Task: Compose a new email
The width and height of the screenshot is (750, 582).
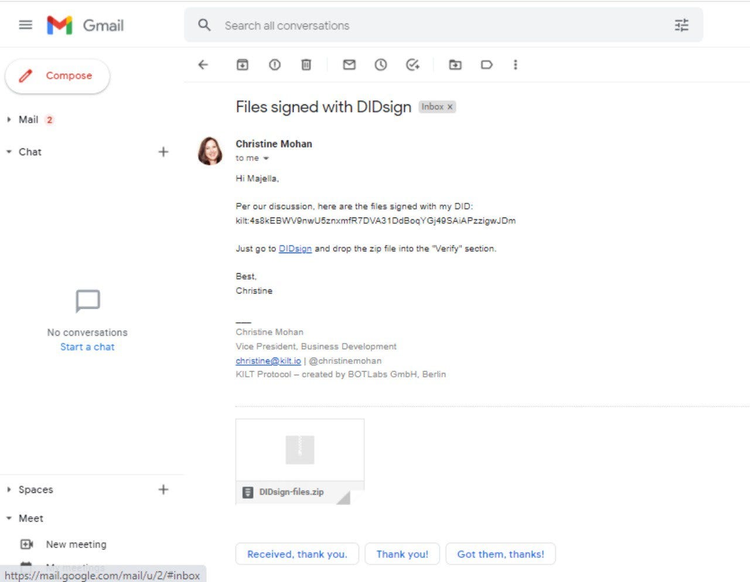Action: point(57,76)
